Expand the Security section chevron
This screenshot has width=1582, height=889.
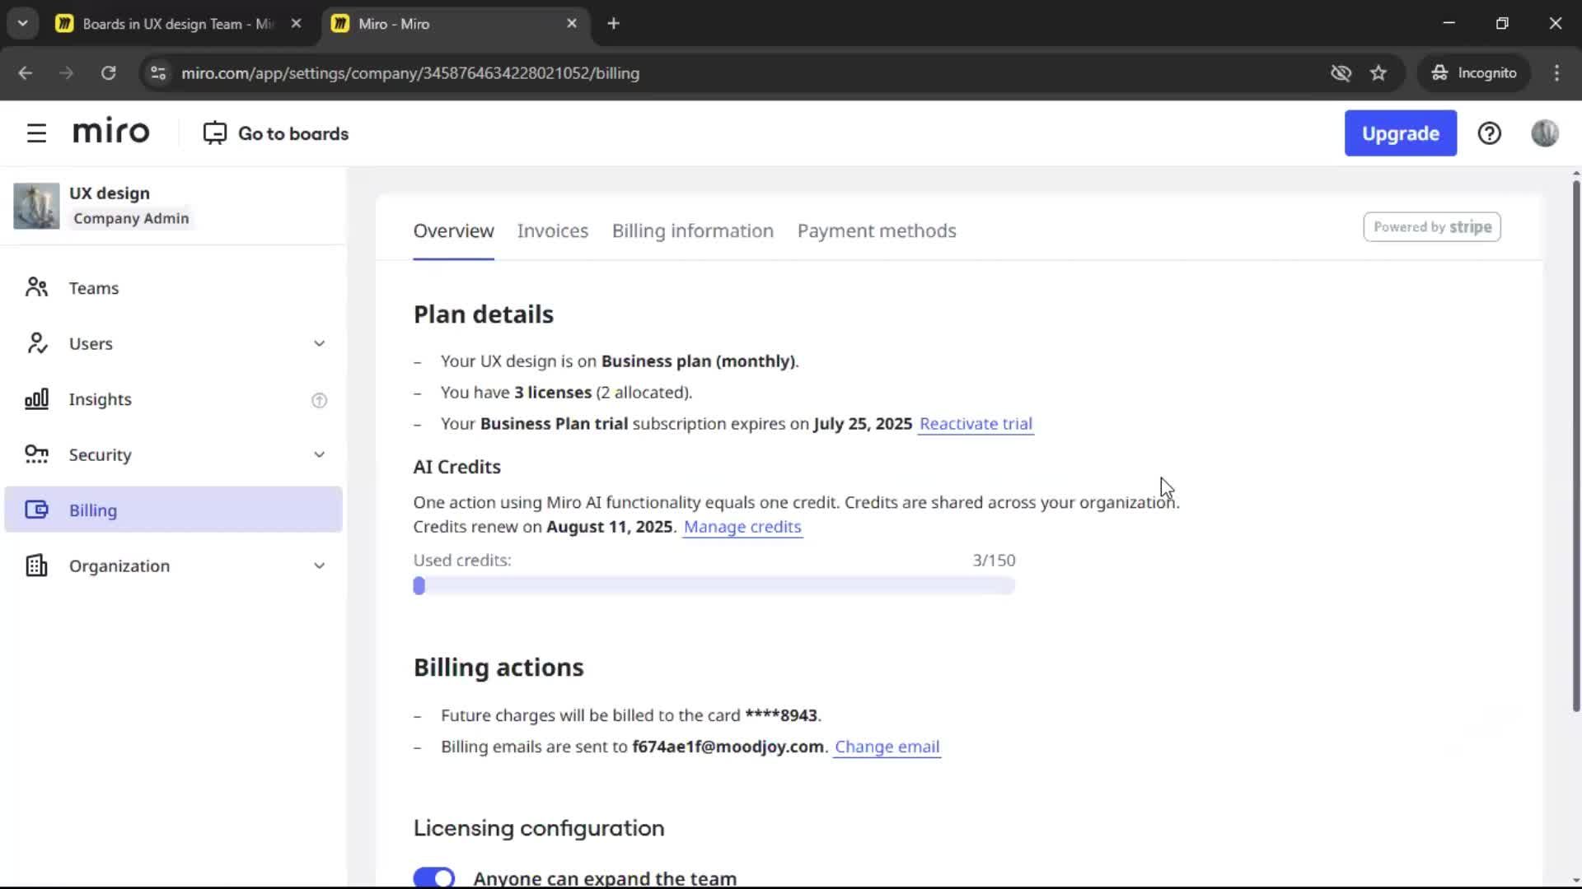(319, 454)
